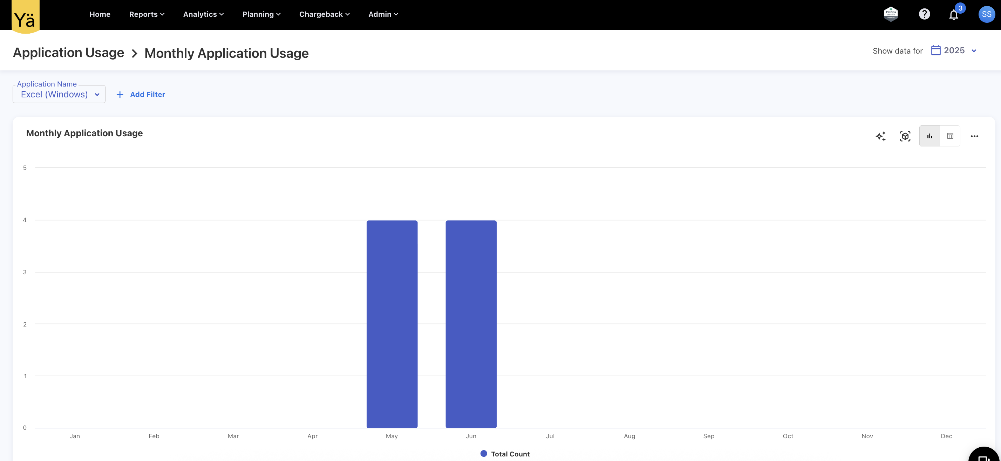Open the three-dots more options menu
The width and height of the screenshot is (1001, 461).
(974, 136)
